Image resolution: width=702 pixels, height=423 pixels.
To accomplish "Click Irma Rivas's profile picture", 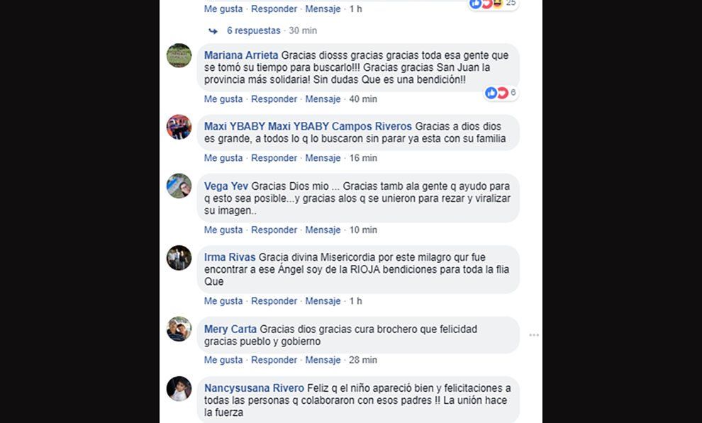I will click(x=179, y=258).
